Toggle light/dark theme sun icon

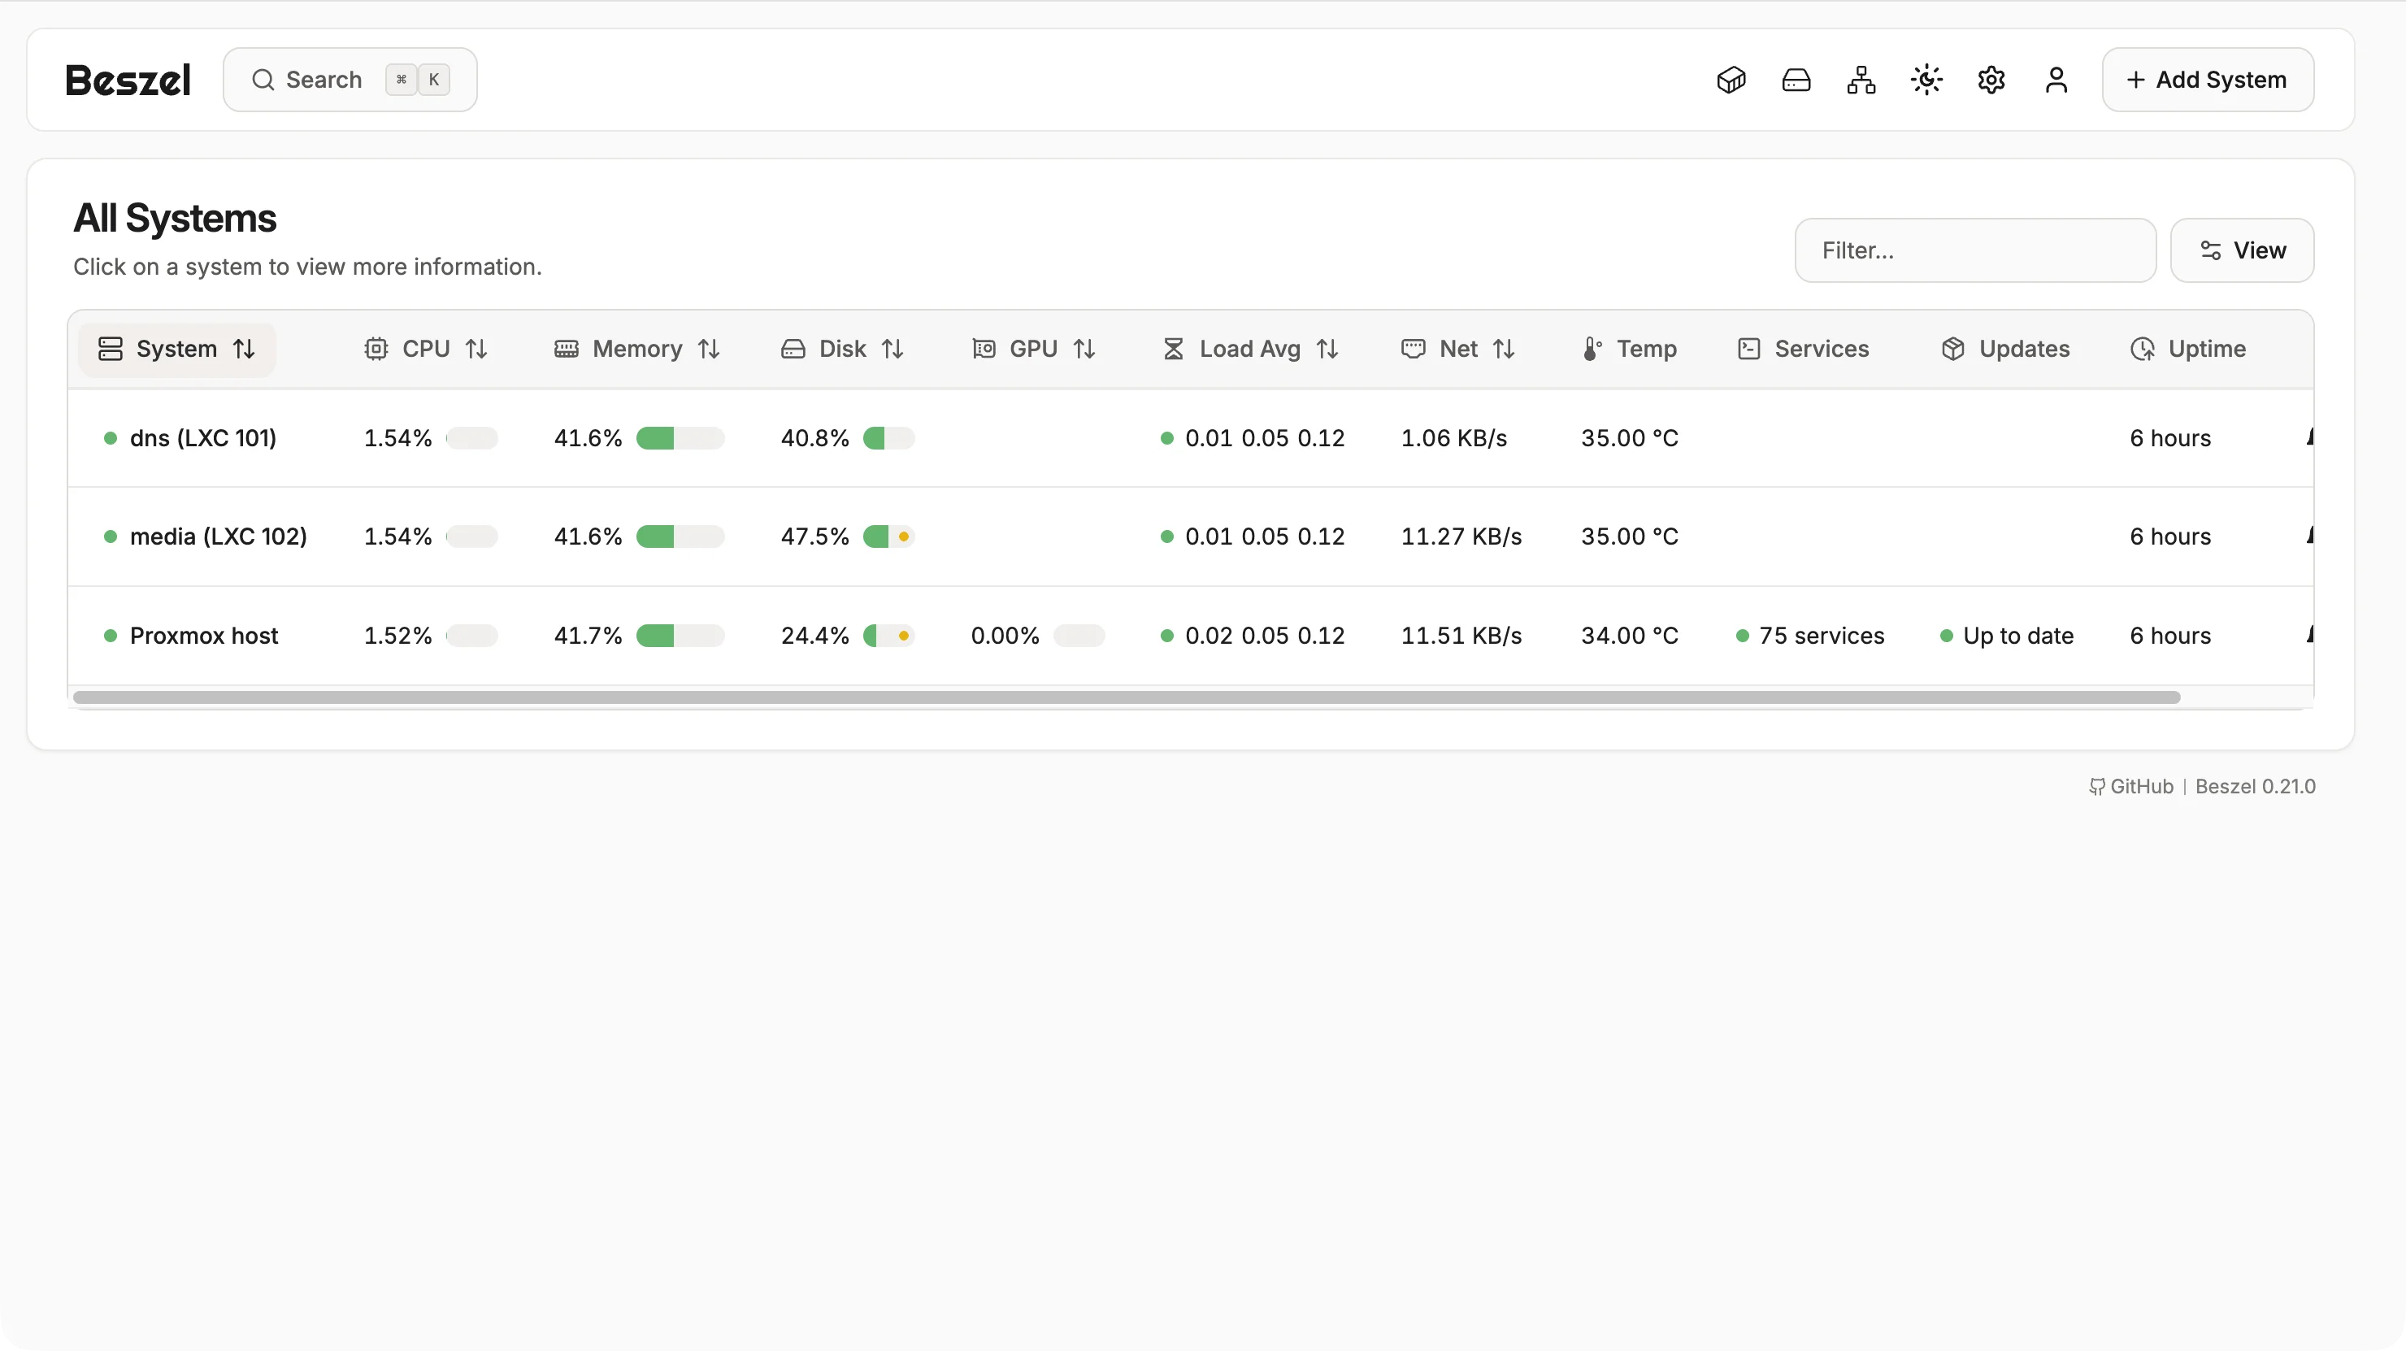(x=1926, y=80)
